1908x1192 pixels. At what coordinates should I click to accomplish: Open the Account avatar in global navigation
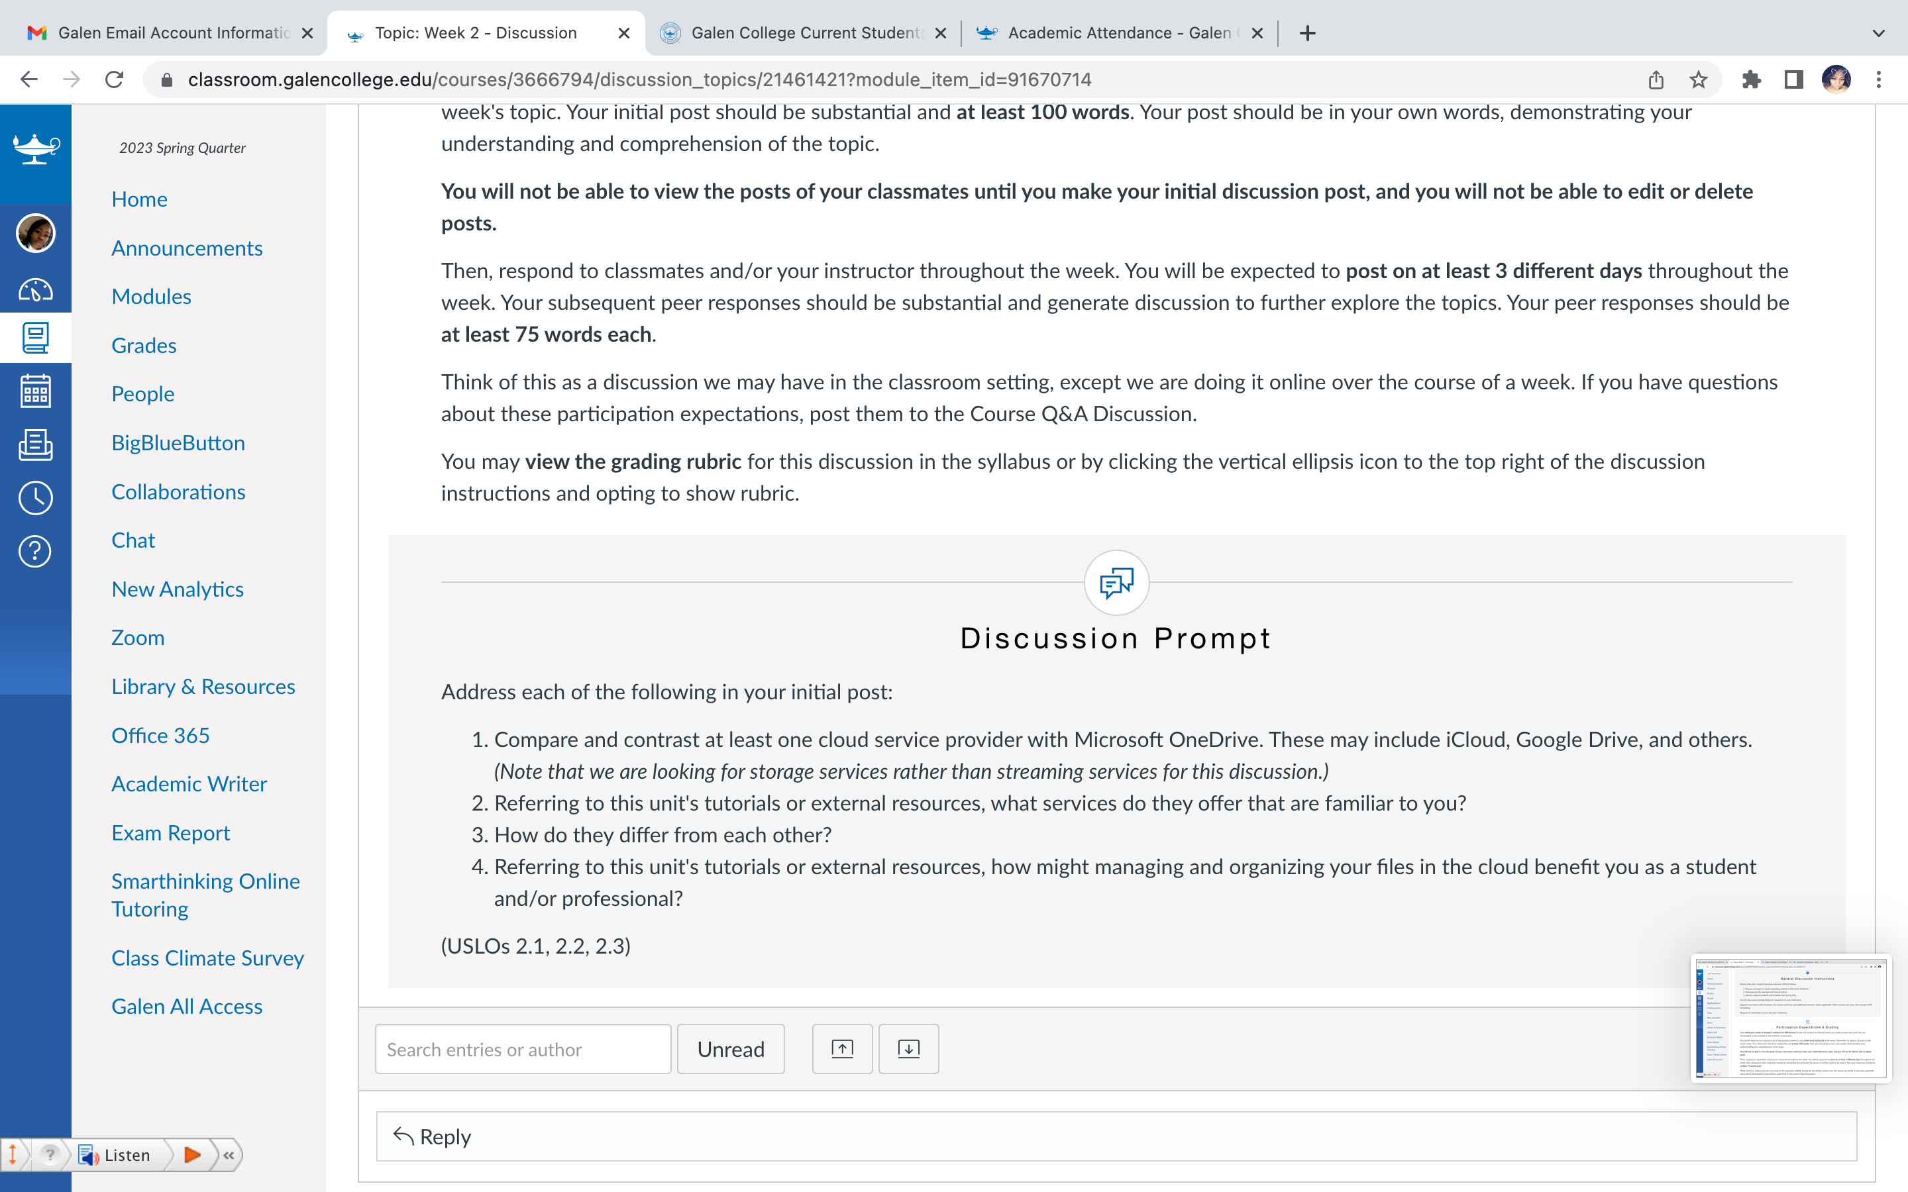36,233
